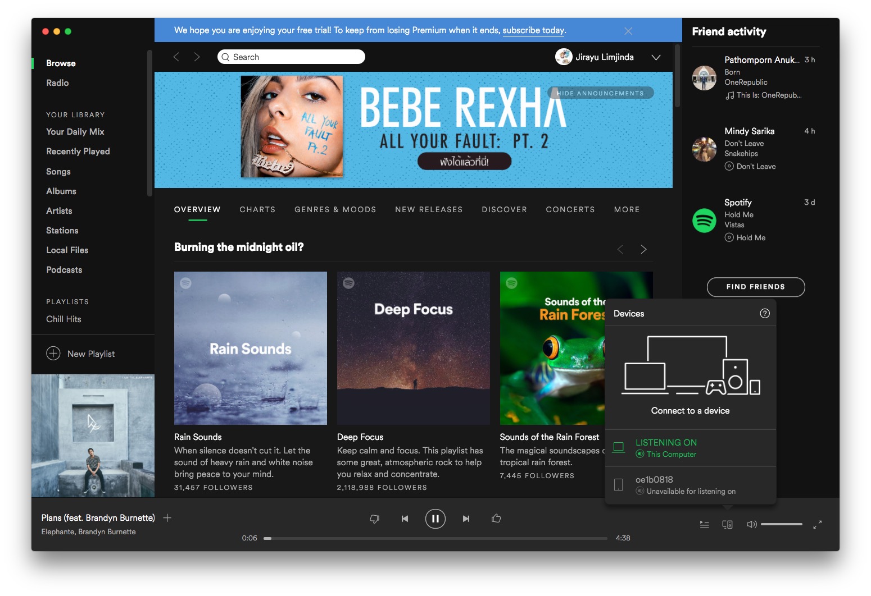Open Stations in sidebar
The image size is (871, 596).
tap(62, 231)
